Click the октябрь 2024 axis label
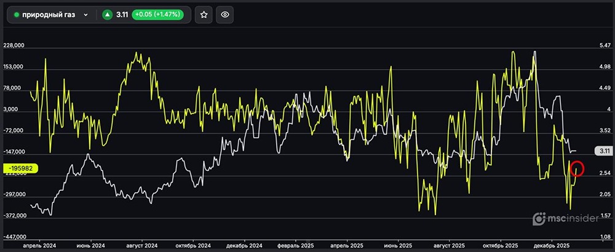The height and width of the screenshot is (252, 615). (x=193, y=245)
